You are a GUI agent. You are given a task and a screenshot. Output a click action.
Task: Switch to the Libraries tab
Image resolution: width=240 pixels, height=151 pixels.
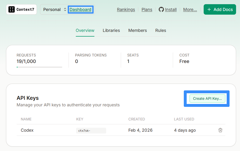click(x=111, y=30)
